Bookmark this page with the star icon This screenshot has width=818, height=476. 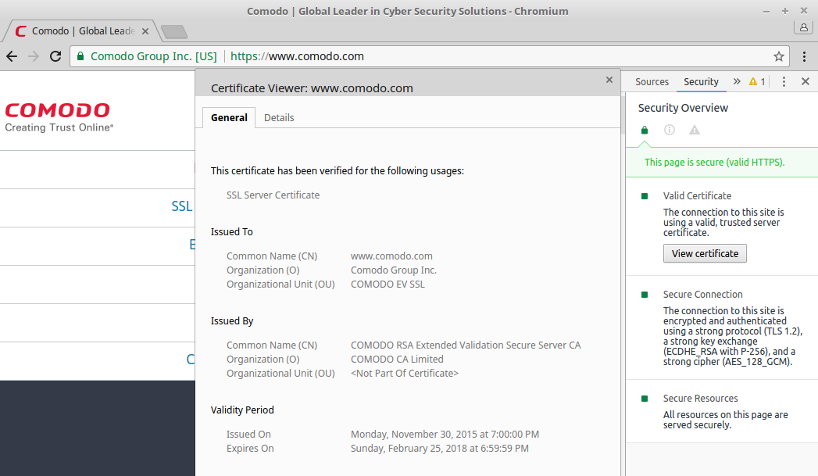pos(778,56)
